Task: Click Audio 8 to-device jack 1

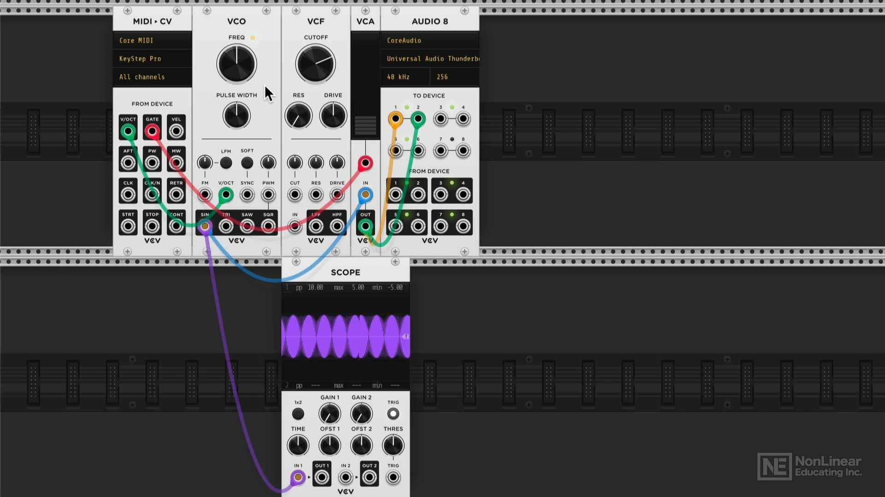Action: (x=395, y=119)
